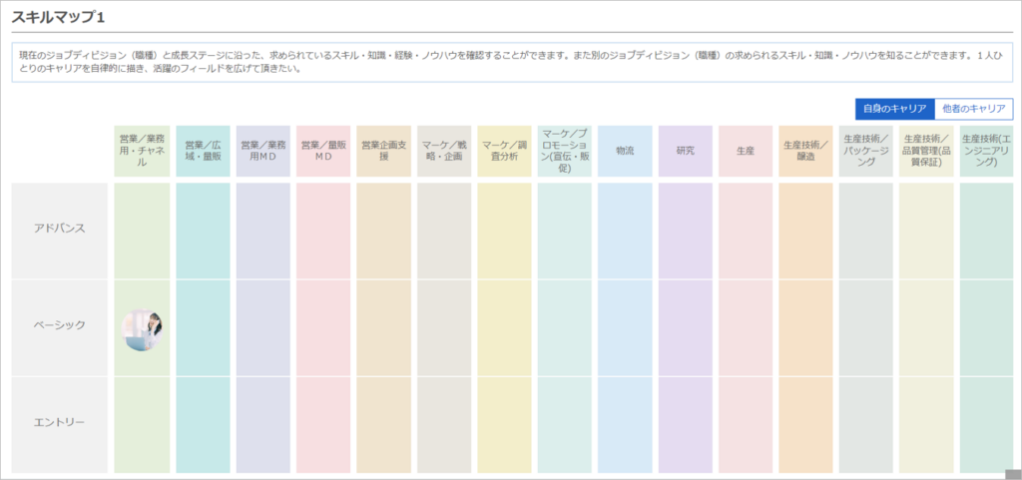Click the アドバンス stage label

tap(59, 229)
